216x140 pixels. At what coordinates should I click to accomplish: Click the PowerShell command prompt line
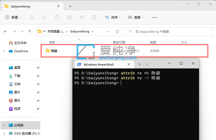98,83
